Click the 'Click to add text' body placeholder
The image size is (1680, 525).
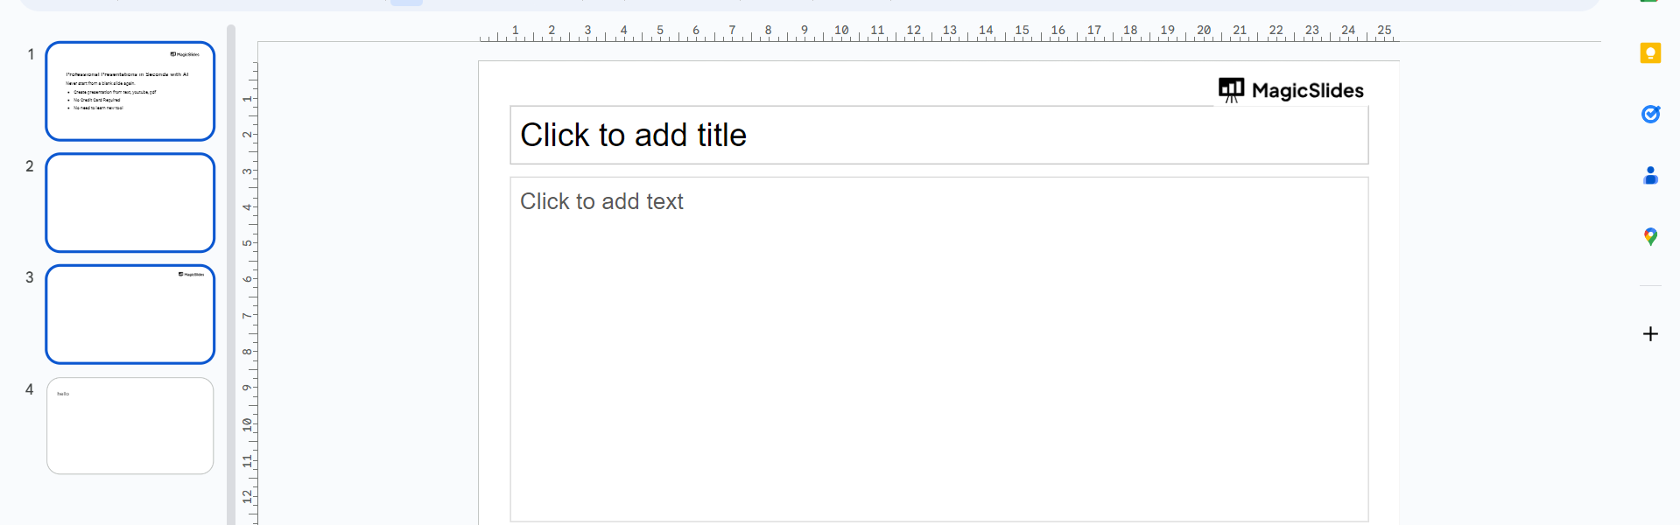[x=939, y=349]
